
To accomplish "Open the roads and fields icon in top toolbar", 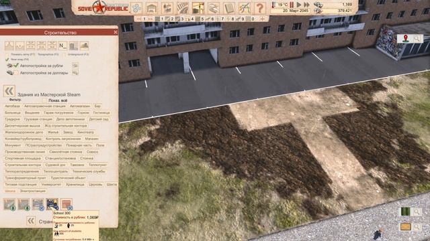I will coord(182,7).
